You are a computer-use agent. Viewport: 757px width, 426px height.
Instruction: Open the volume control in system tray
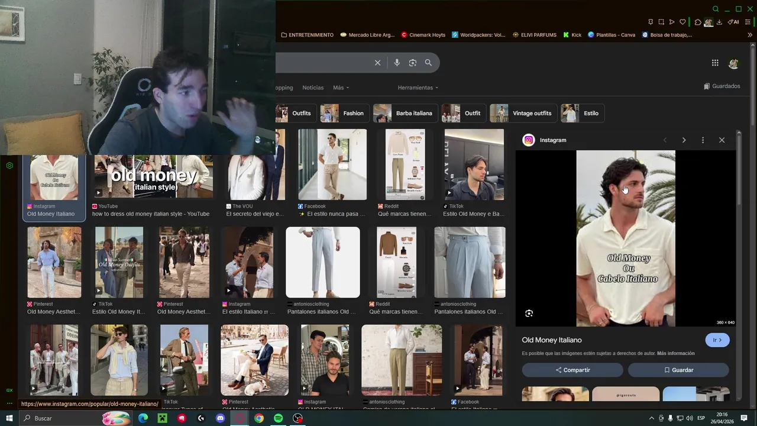coord(688,418)
